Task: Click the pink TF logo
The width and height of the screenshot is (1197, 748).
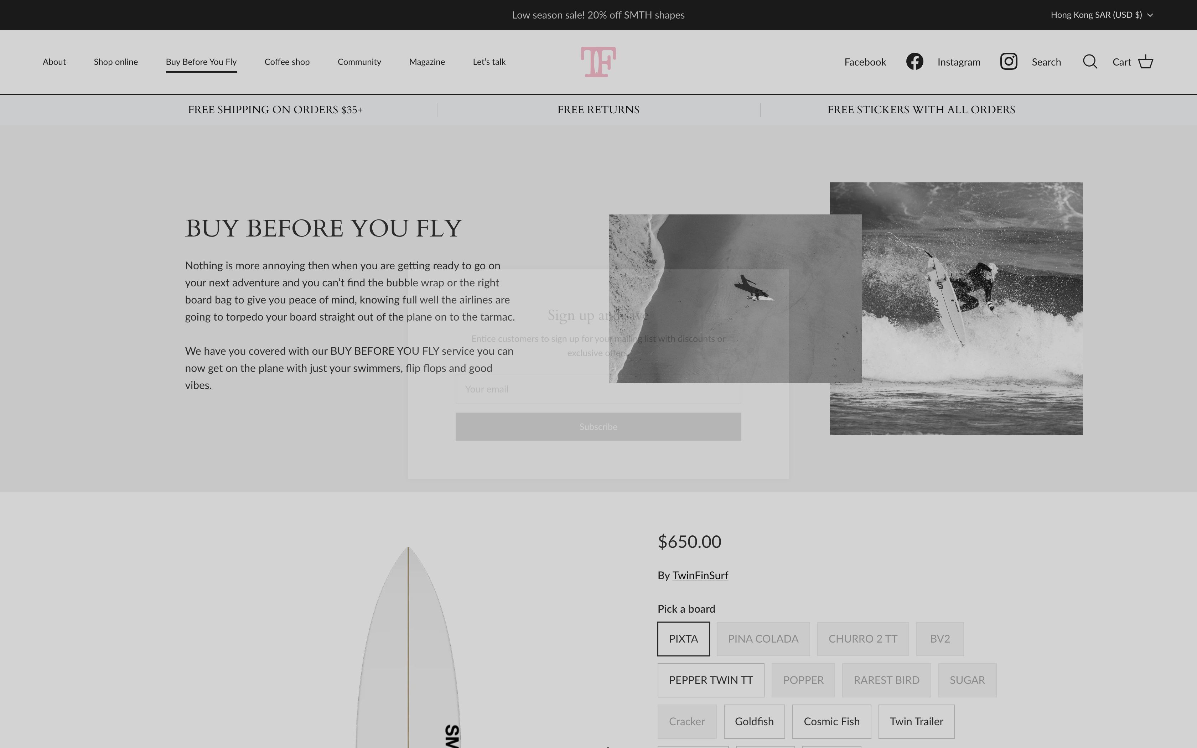Action: coord(598,61)
